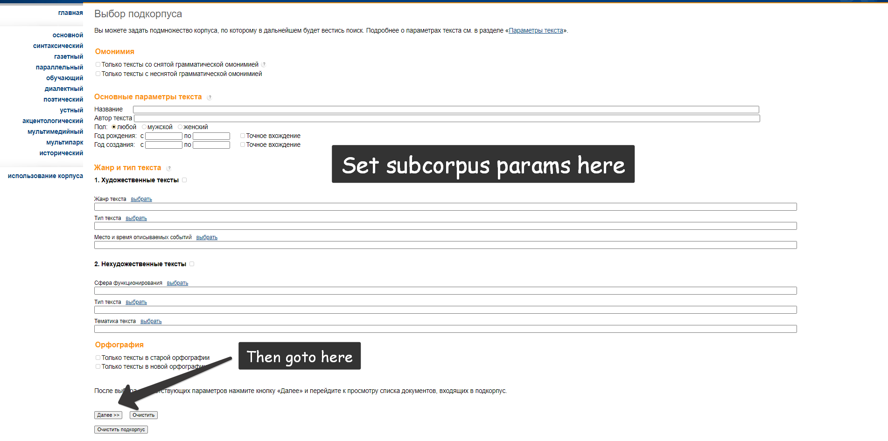Open выбрать link for fiction Жанр текста
The height and width of the screenshot is (441, 888).
[141, 199]
